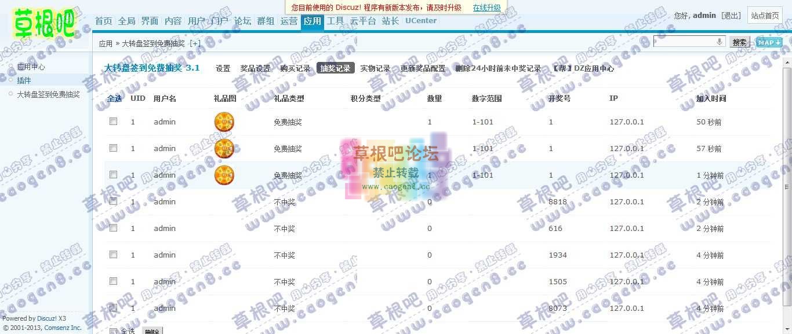Open the search scope dropdown arrow

coord(719,41)
